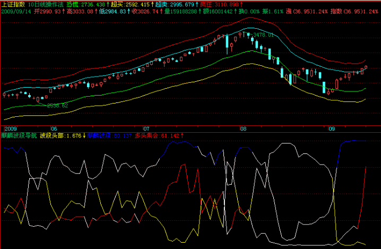Click the turnover amount 额16001442
Viewport: 381px width, 249px height.
point(220,12)
